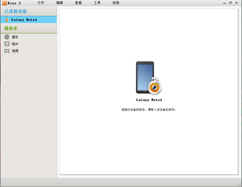The width and height of the screenshot is (242, 187).
Task: Click the lock icon beside Galaxy Note4 in sidebar
Action: click(7, 20)
